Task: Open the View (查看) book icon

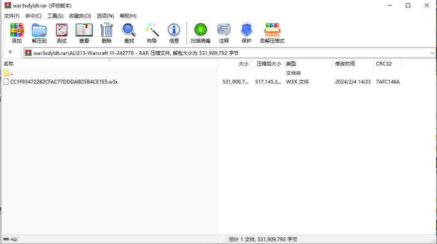Action: pyautogui.click(x=84, y=33)
